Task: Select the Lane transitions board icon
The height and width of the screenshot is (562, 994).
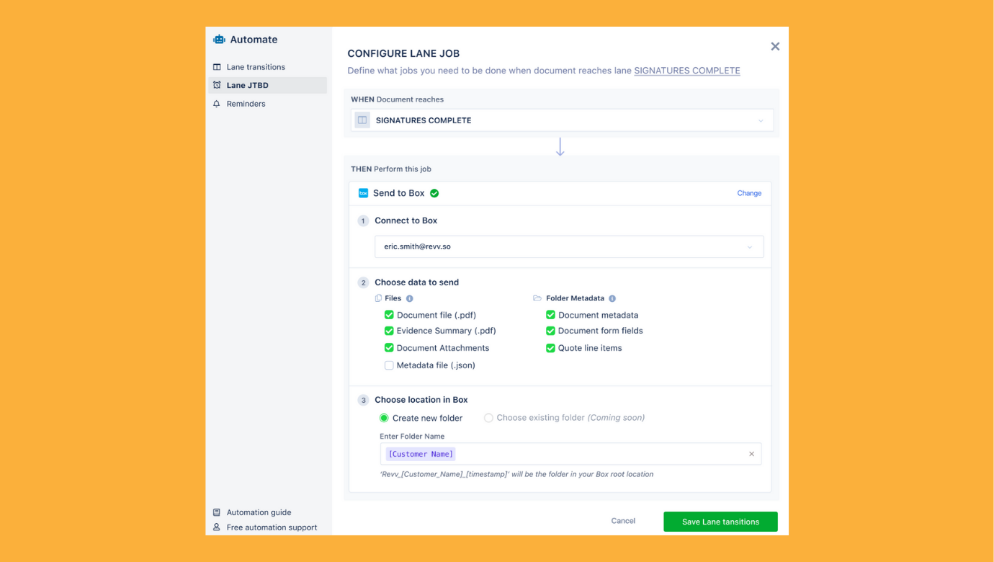Action: click(x=216, y=66)
